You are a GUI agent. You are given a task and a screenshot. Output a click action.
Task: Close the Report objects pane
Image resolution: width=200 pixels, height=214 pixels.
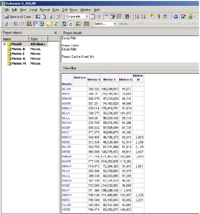pos(56,33)
